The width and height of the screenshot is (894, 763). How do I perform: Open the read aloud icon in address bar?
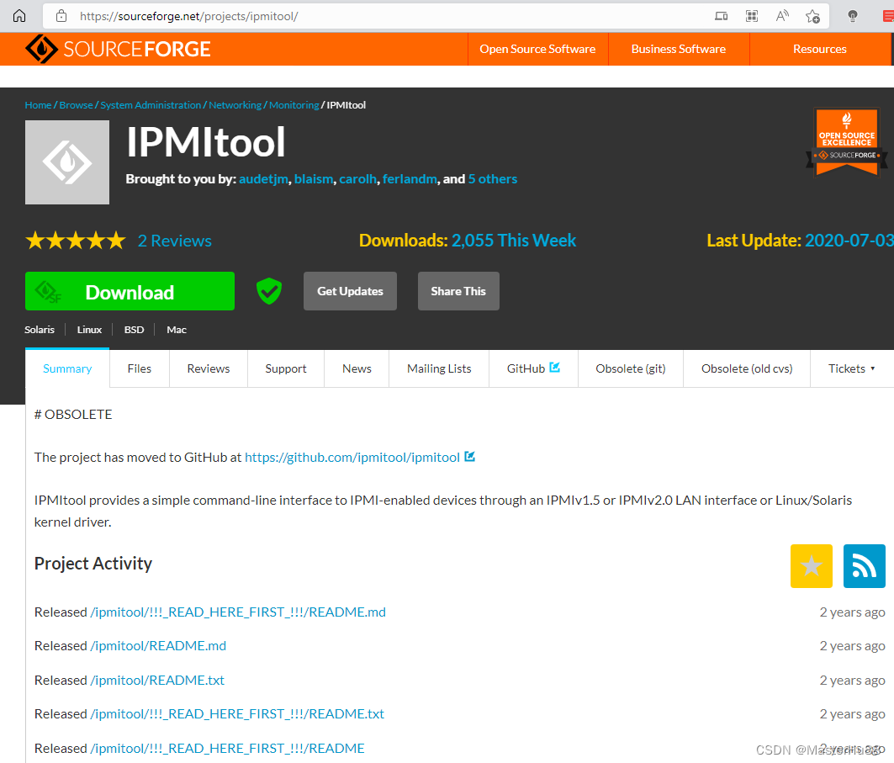(782, 16)
